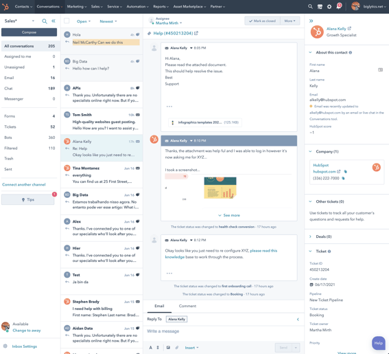This screenshot has width=389, height=354.
Task: Expand Deals (0) section
Action: (x=310, y=236)
